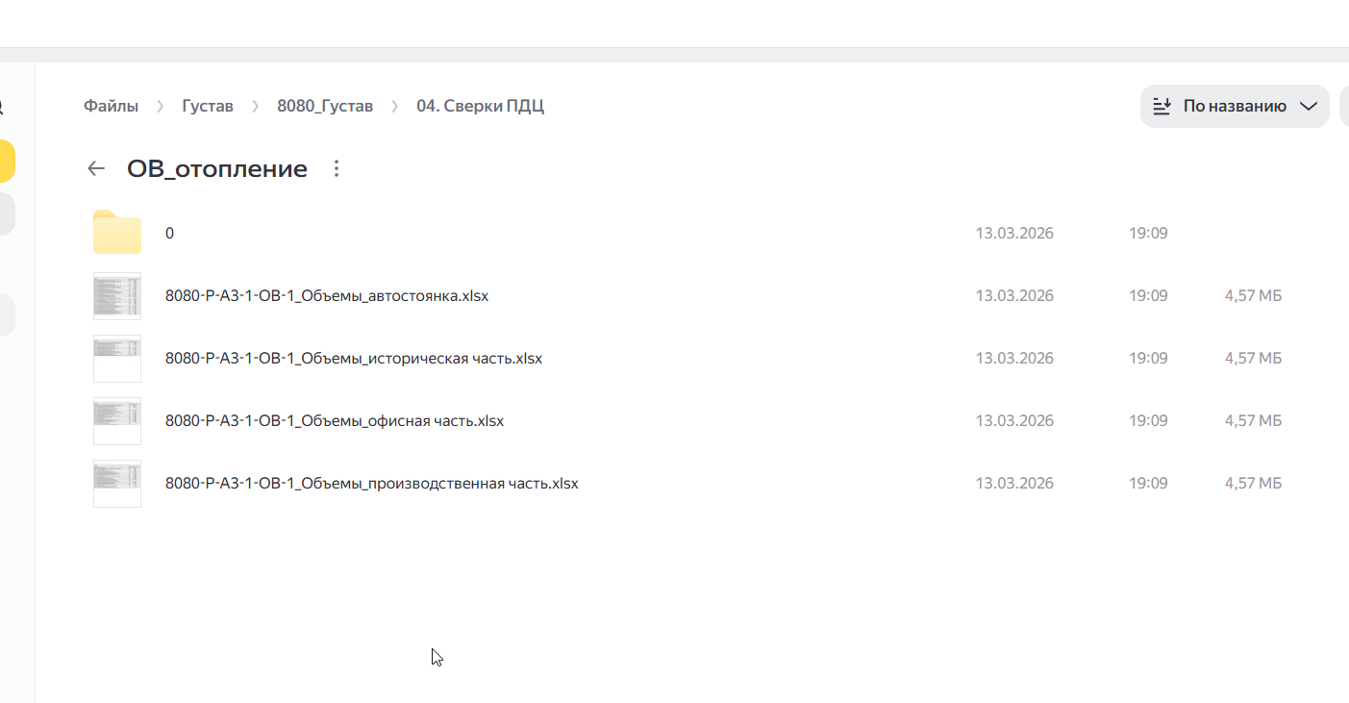The width and height of the screenshot is (1349, 703).
Task: Return to 04. Сверки ПДЦ breadcrumb
Action: pos(480,106)
